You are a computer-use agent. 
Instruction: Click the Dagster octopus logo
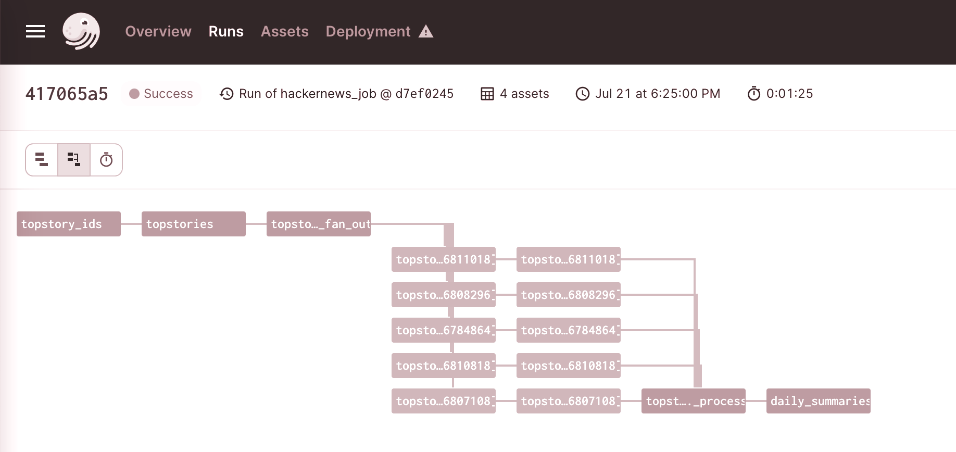[x=81, y=32]
